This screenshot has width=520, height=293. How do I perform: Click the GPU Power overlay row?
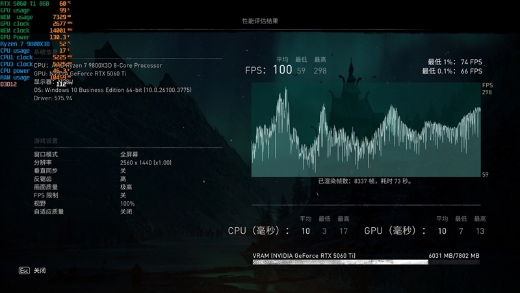click(x=35, y=37)
